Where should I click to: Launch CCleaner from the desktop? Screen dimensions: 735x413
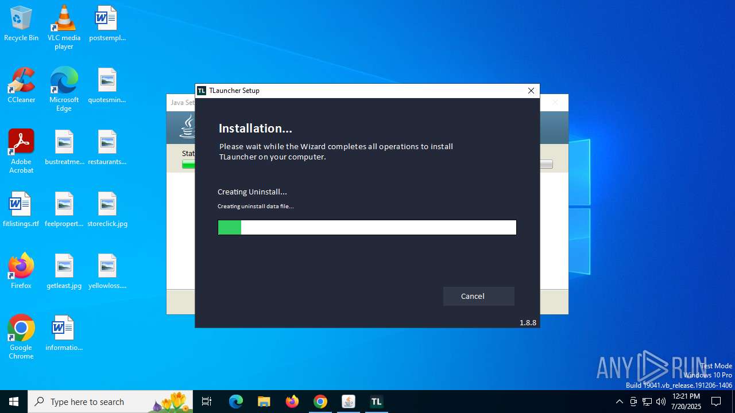(21, 85)
